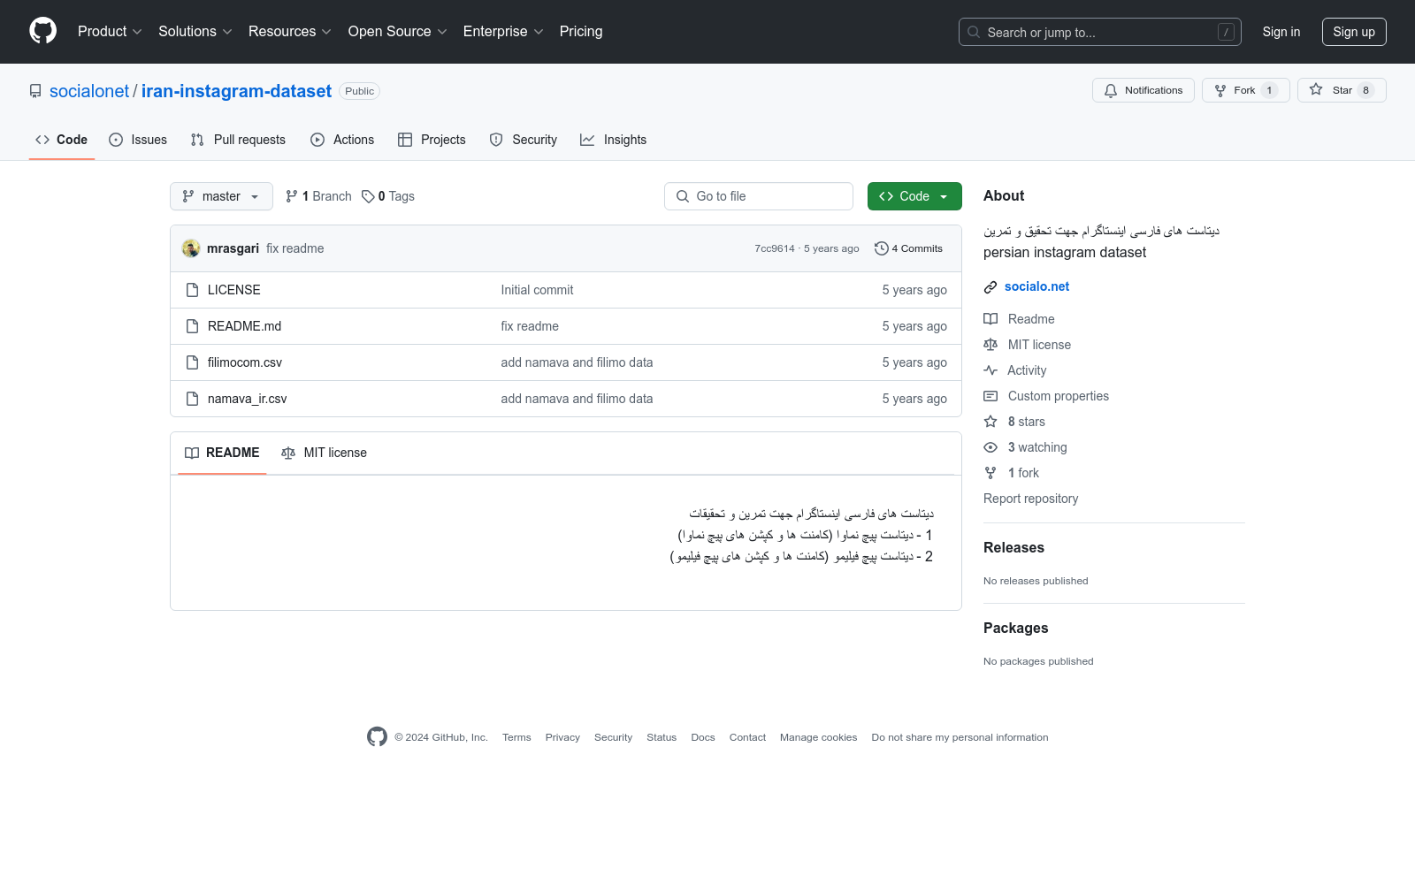Click the Releases heading link
Viewport: 1415px width, 884px height.
pyautogui.click(x=1013, y=548)
